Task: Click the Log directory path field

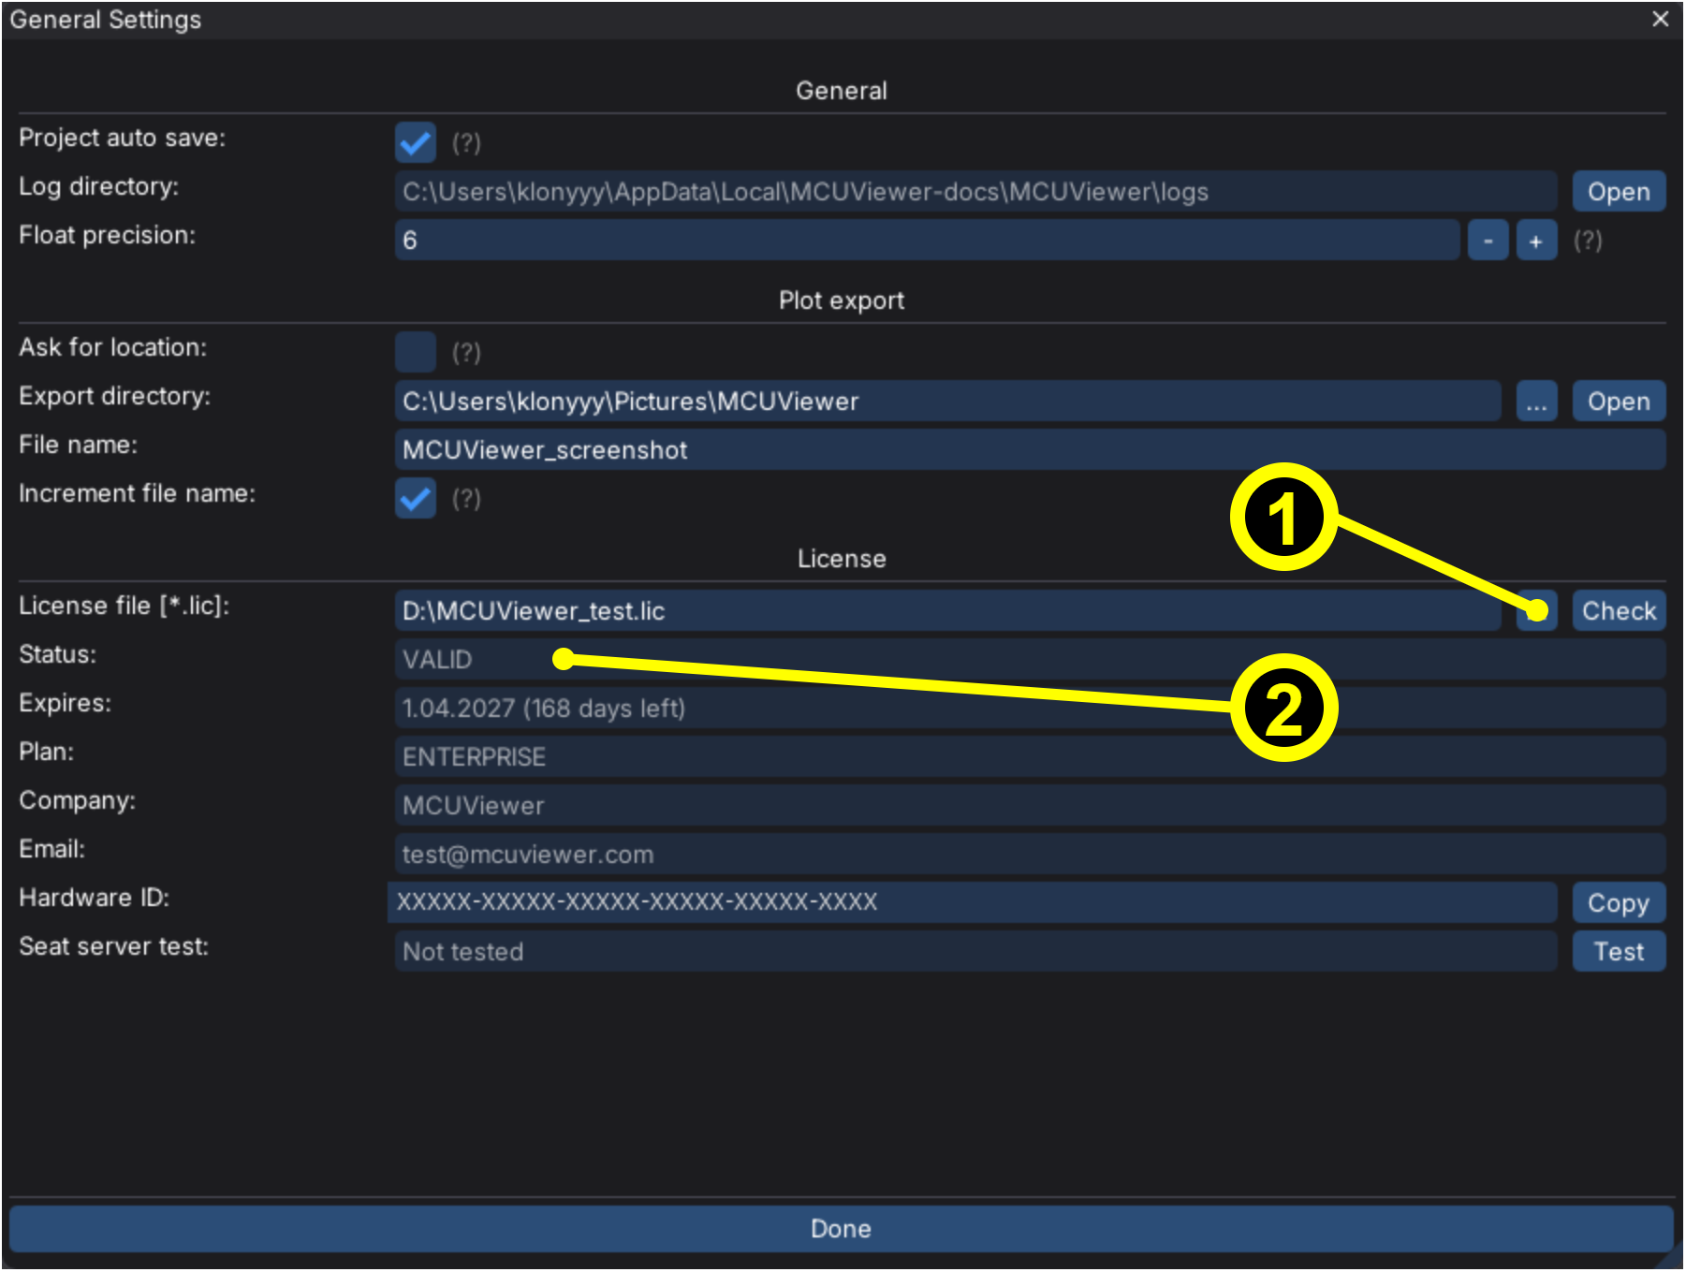Action: (975, 192)
